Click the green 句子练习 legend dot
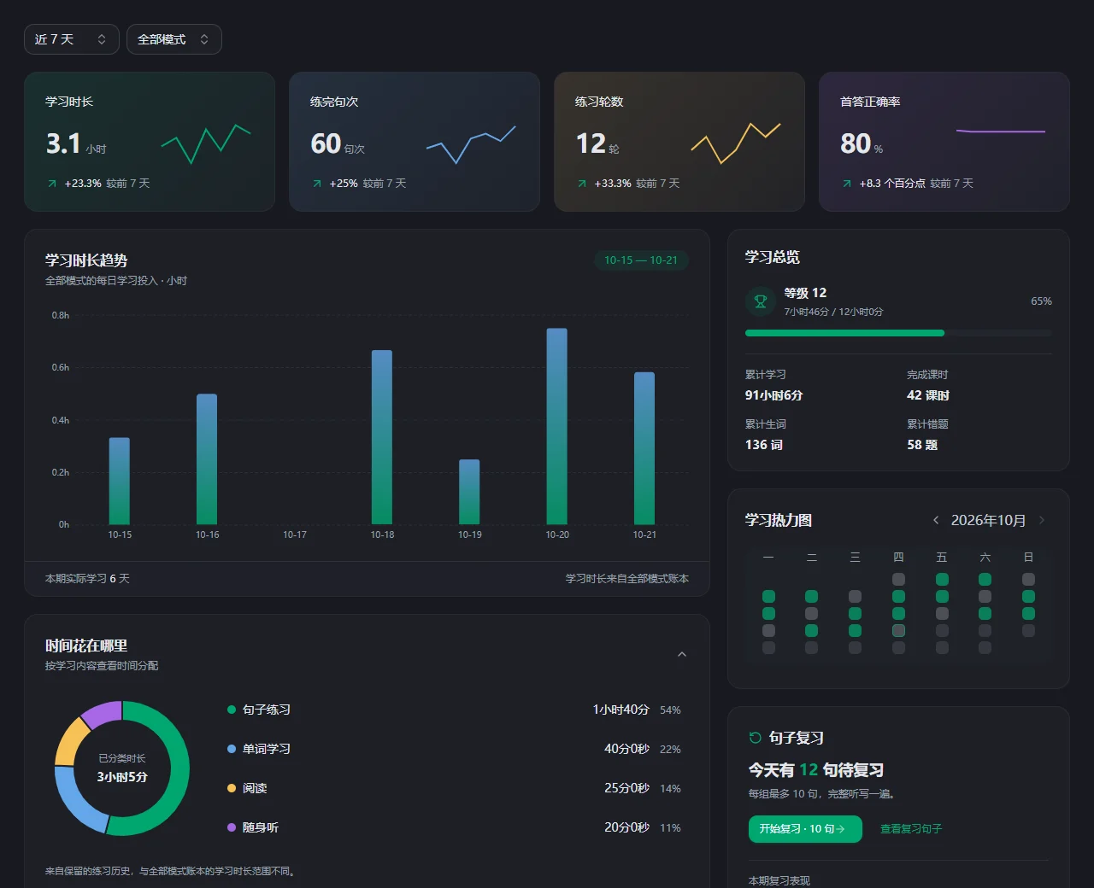1094x888 pixels. [x=232, y=710]
